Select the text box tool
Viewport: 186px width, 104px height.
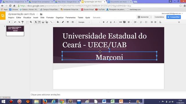click(40, 22)
